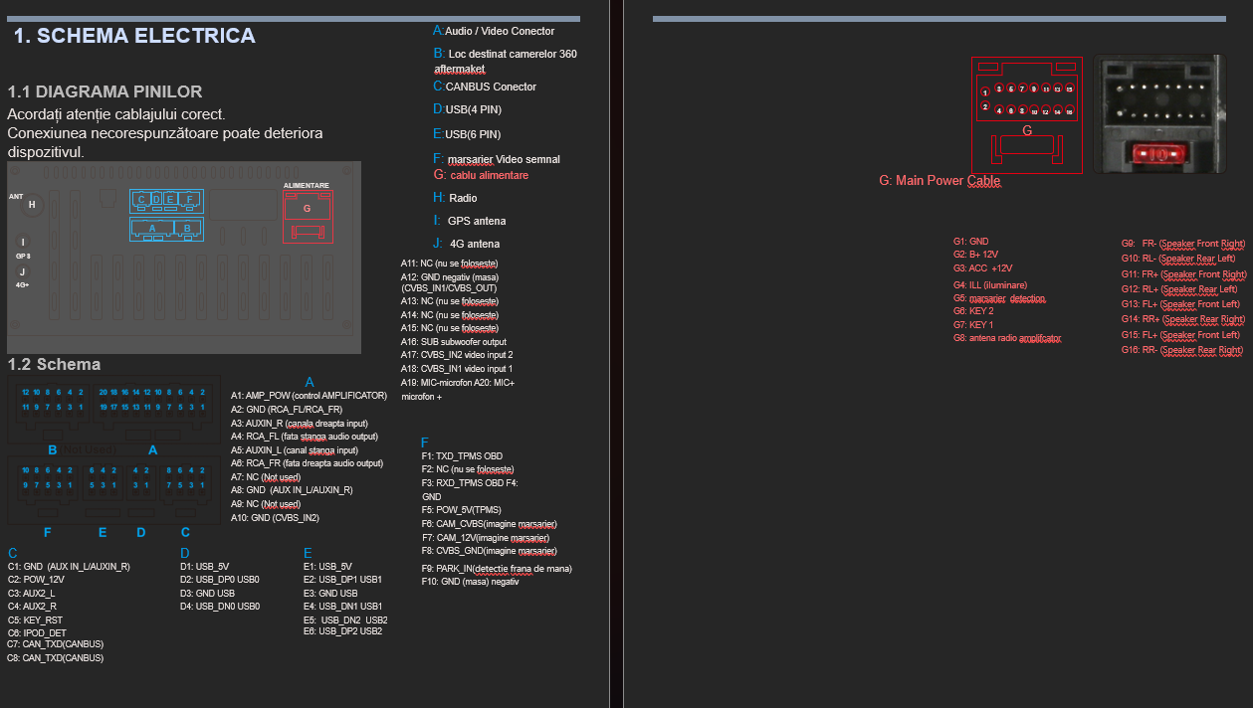The image size is (1253, 708).
Task: Click connector F box on rear panel diagram
Action: pos(190,201)
